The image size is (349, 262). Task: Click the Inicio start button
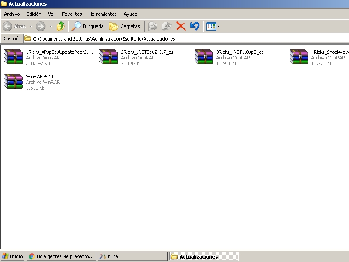coord(13,256)
